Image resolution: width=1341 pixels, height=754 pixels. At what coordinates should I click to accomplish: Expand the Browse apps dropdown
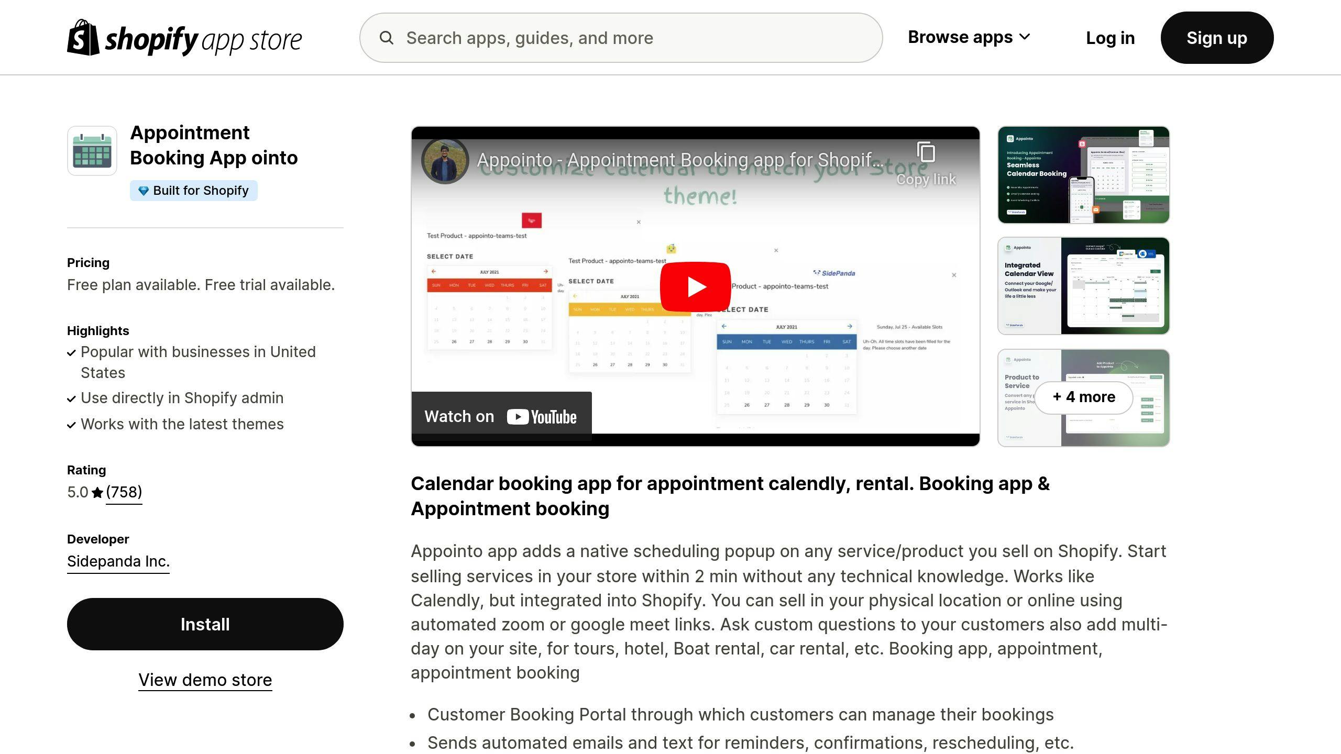pos(969,37)
